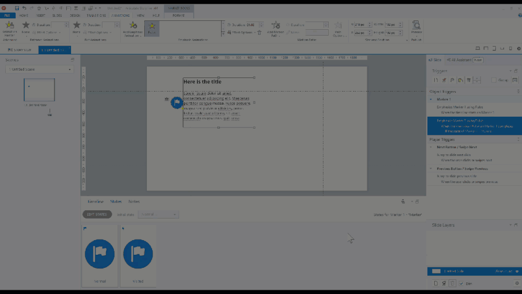Open the File tab
522x294 pixels.
(x=7, y=15)
